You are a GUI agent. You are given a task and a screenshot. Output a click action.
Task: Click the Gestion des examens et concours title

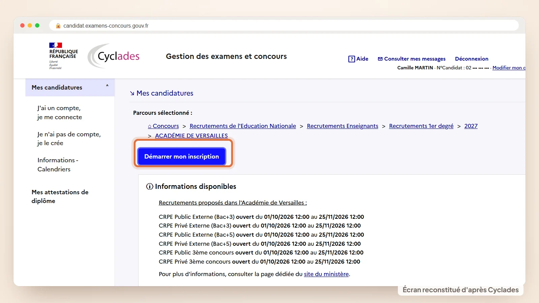click(x=226, y=56)
